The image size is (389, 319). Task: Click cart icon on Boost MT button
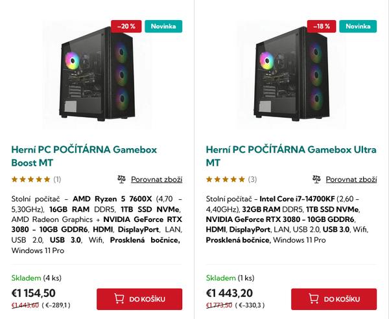click(119, 299)
